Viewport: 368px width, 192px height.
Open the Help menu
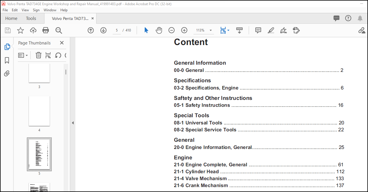tap(64, 10)
